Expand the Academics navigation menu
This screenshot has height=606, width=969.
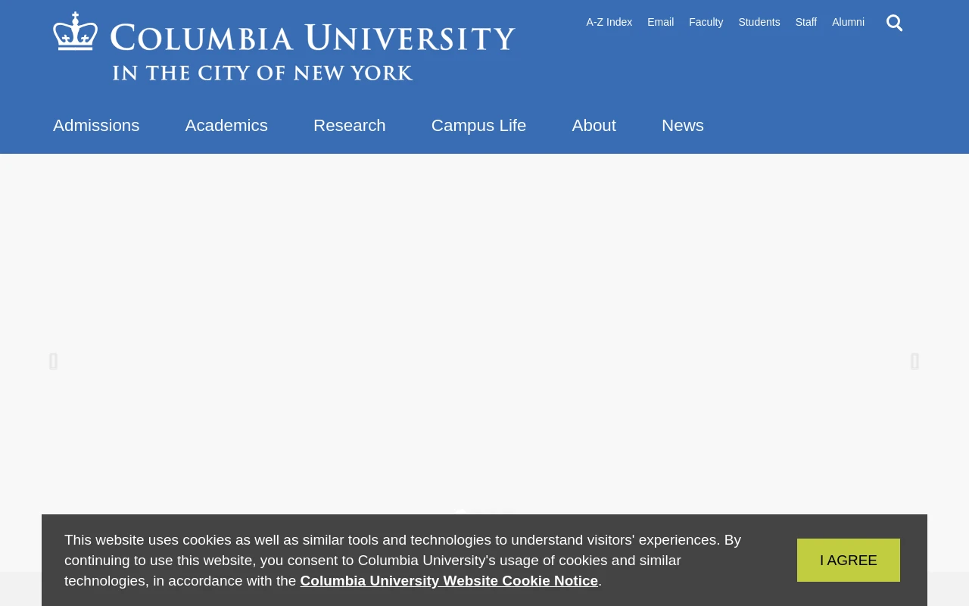226,126
